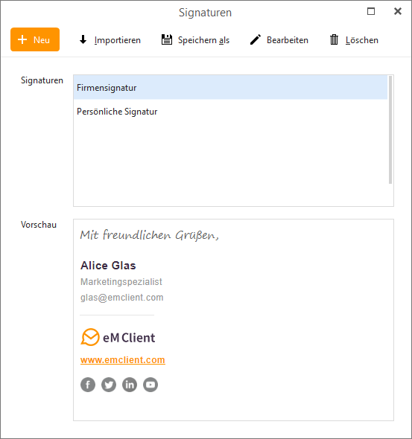Click the floppy disk Speichern als icon
The height and width of the screenshot is (439, 412).
[x=167, y=39]
